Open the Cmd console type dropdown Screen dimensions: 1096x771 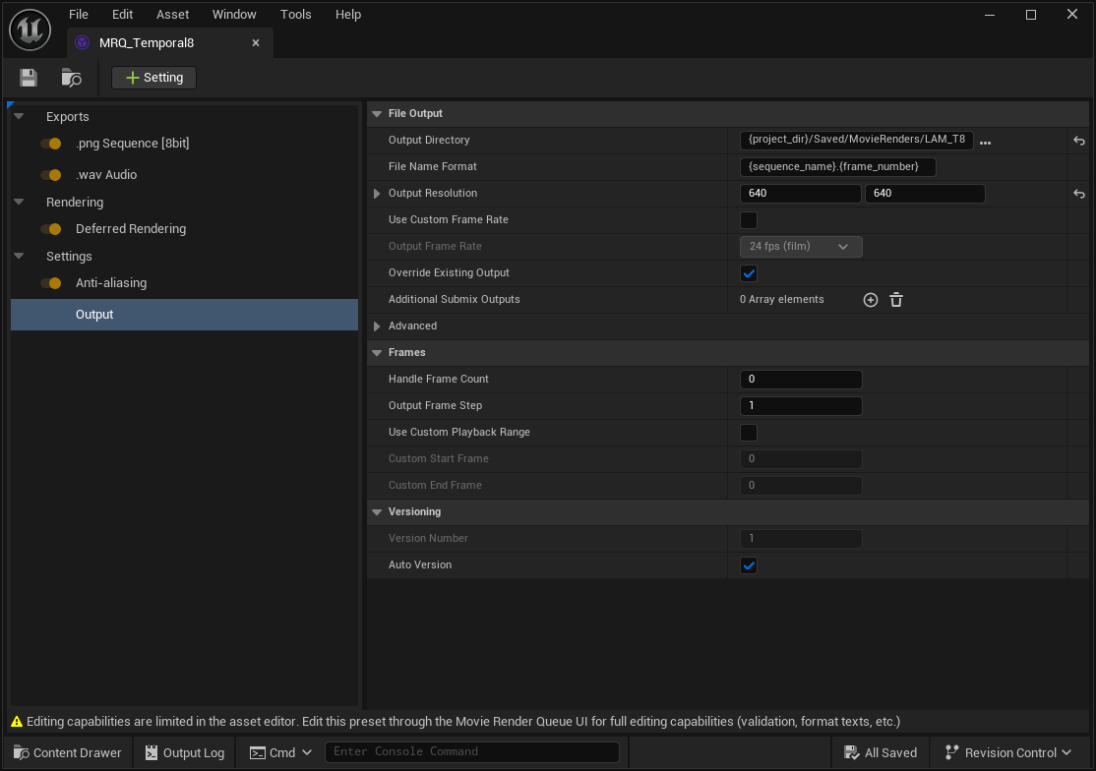point(281,753)
